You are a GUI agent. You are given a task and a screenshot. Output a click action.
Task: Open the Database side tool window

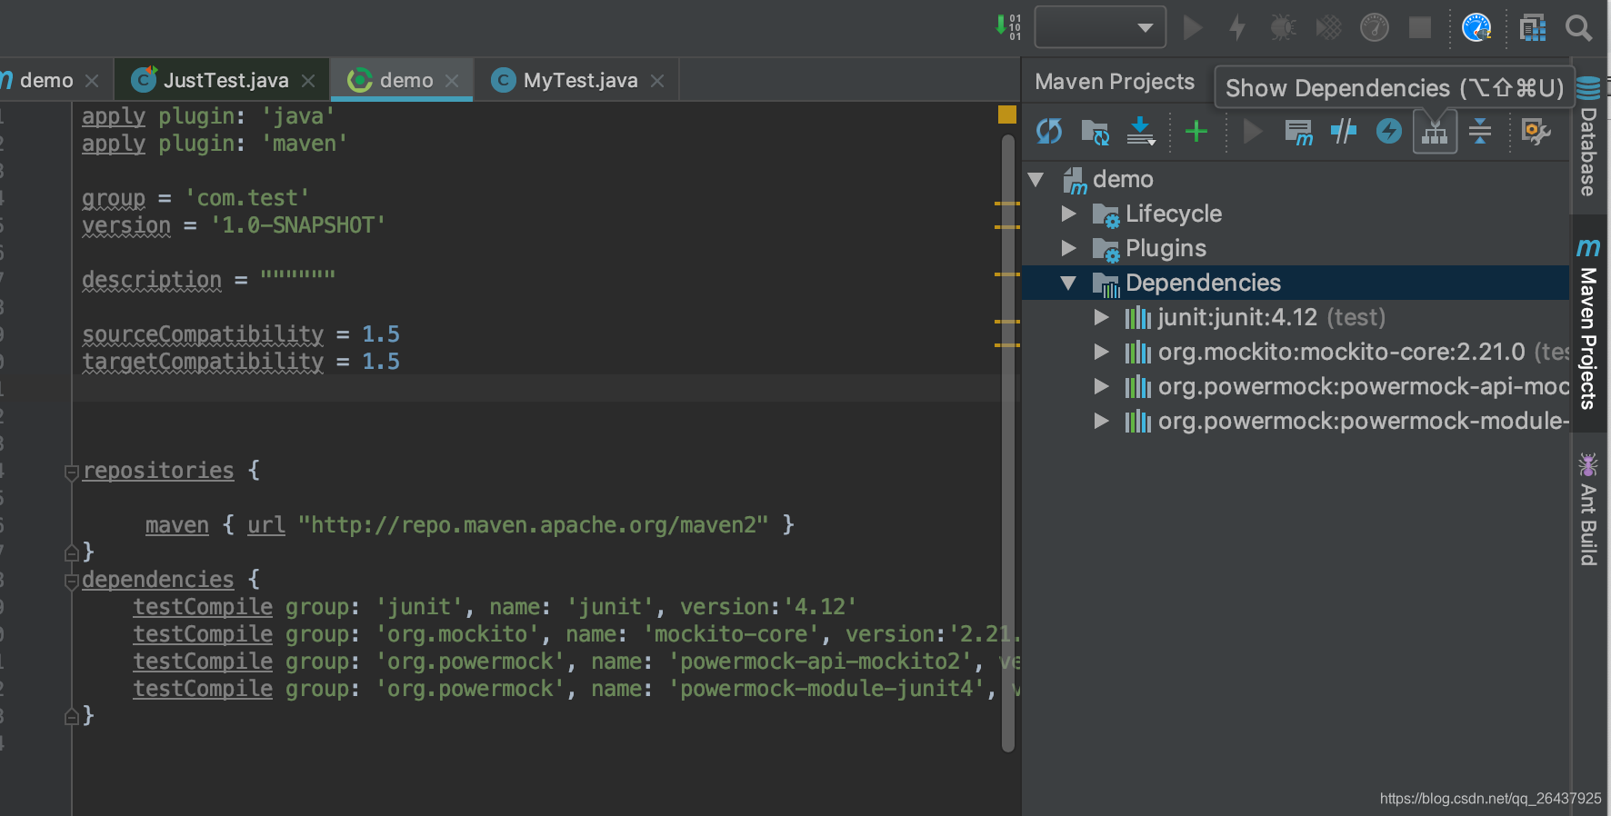pos(1588,136)
